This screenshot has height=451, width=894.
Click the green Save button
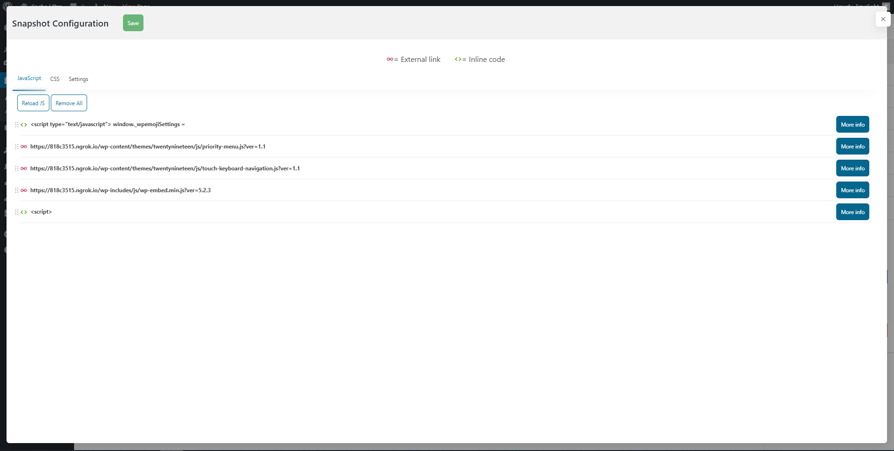133,23
